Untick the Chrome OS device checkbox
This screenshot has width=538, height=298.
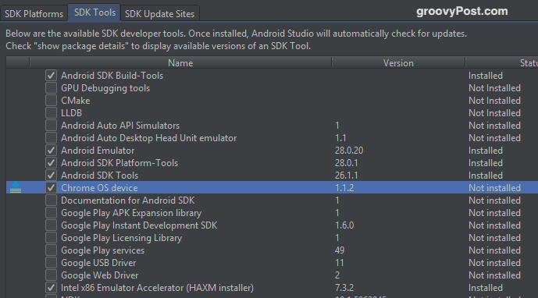(51, 187)
